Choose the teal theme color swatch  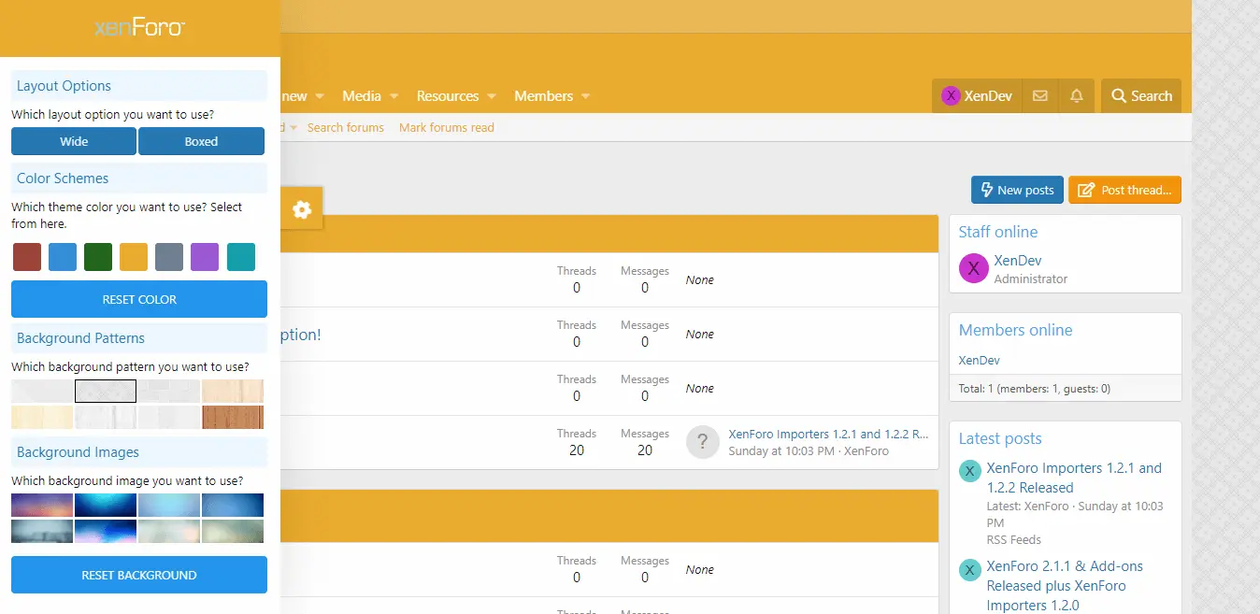pyautogui.click(x=240, y=257)
